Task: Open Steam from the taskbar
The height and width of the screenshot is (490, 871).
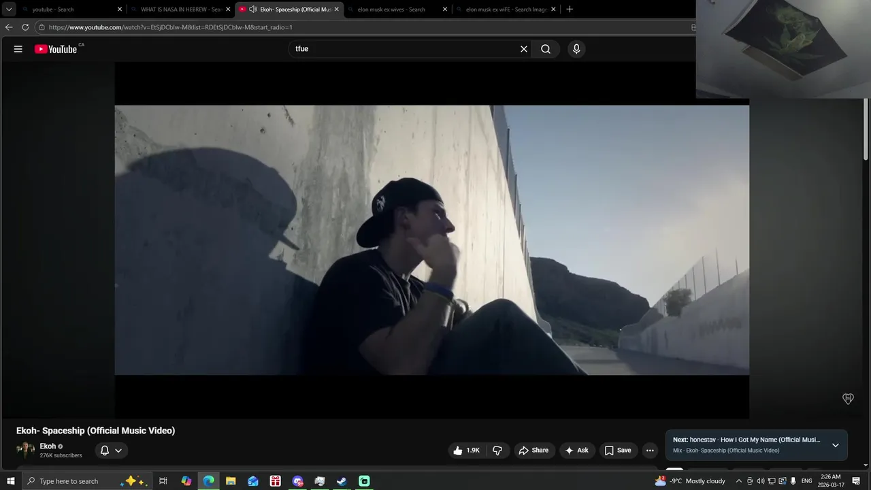Action: pyautogui.click(x=342, y=481)
